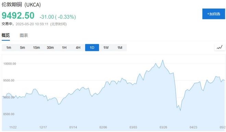Switch to the 图表 tab

[x=24, y=35]
